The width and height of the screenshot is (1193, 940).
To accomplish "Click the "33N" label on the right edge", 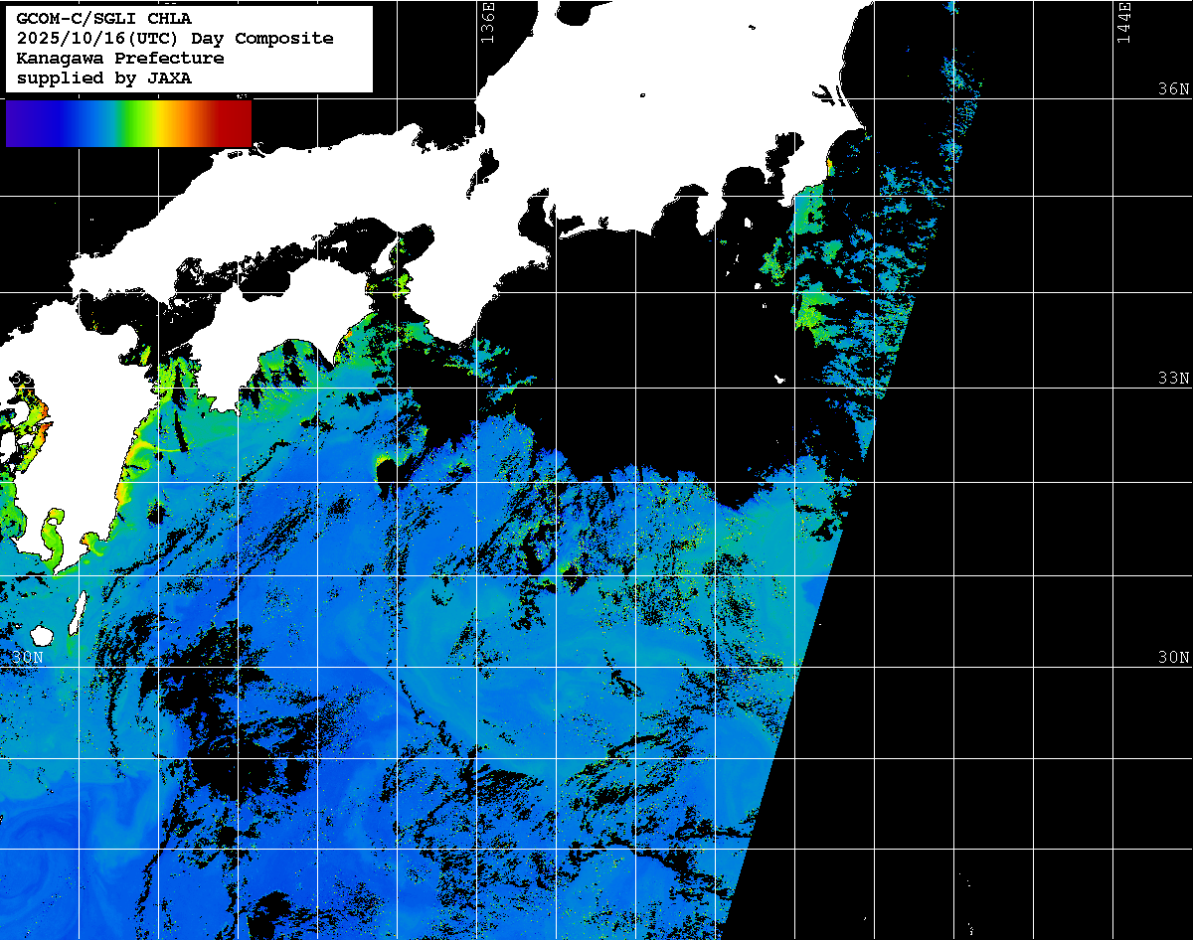I will point(1173,379).
